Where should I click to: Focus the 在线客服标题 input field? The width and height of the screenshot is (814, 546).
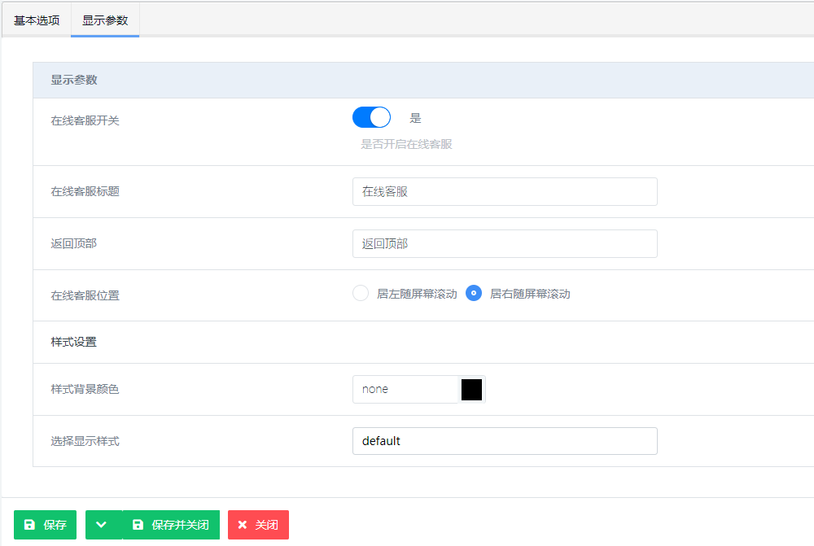(x=505, y=192)
